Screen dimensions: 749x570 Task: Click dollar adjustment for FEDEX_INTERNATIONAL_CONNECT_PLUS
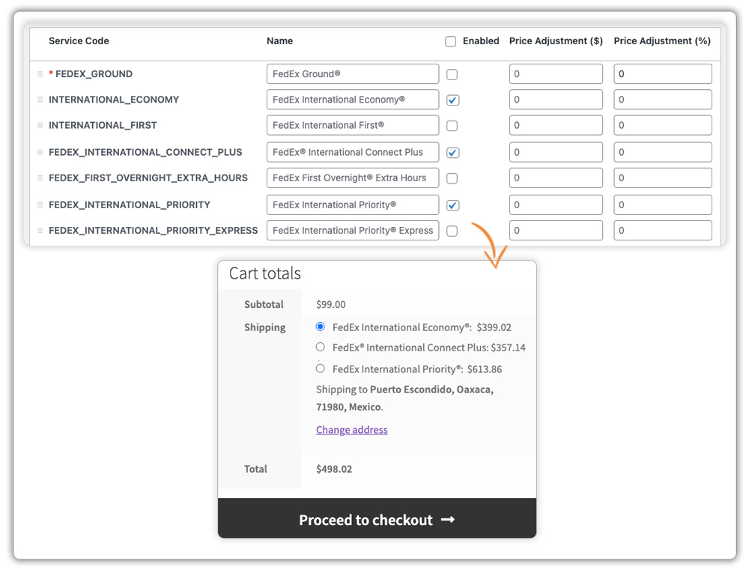pyautogui.click(x=556, y=152)
